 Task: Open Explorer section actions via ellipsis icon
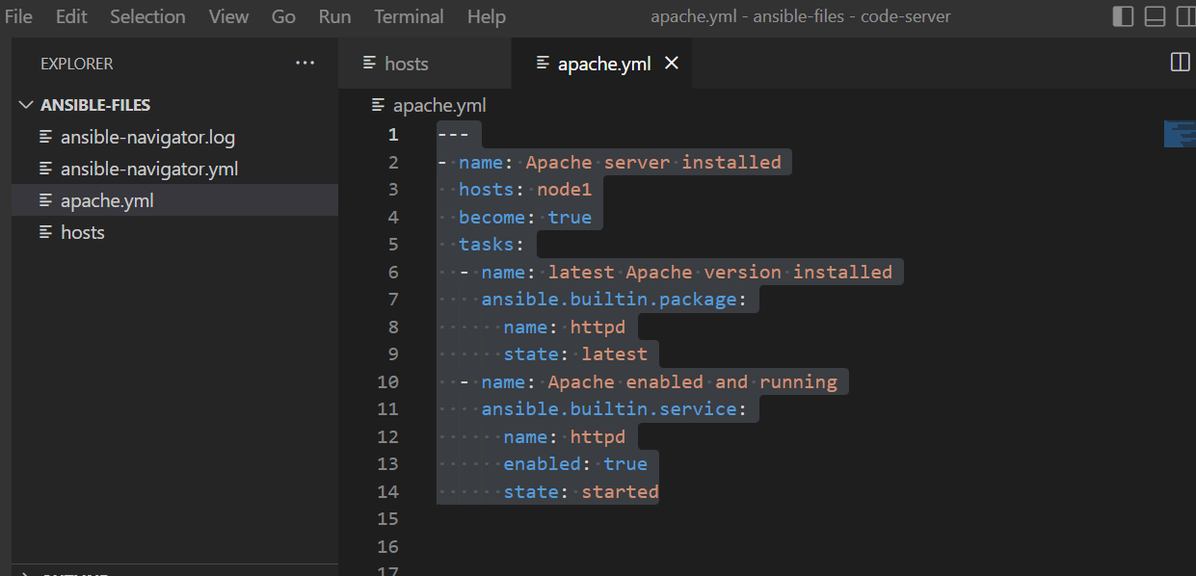306,63
